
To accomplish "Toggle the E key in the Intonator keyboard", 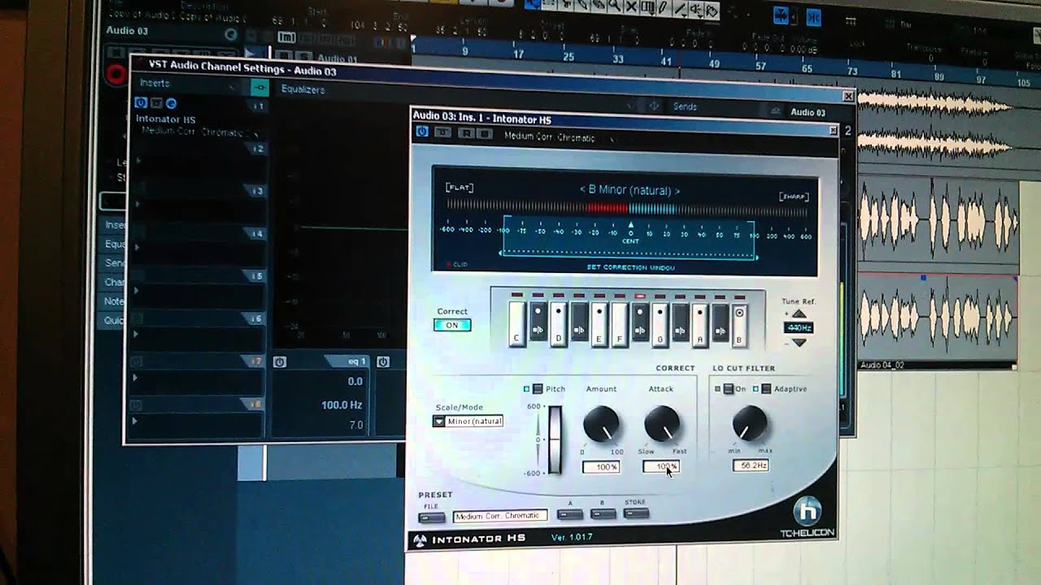I will (x=599, y=325).
